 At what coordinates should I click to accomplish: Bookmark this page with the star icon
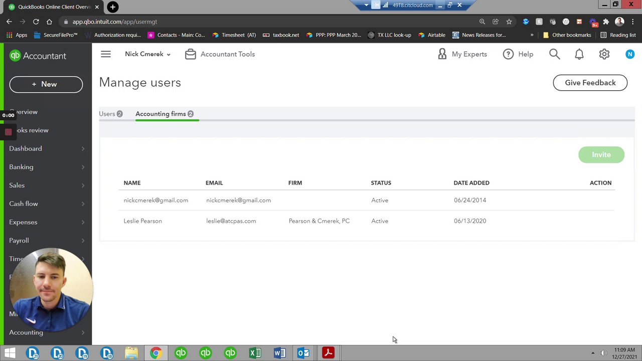(509, 22)
